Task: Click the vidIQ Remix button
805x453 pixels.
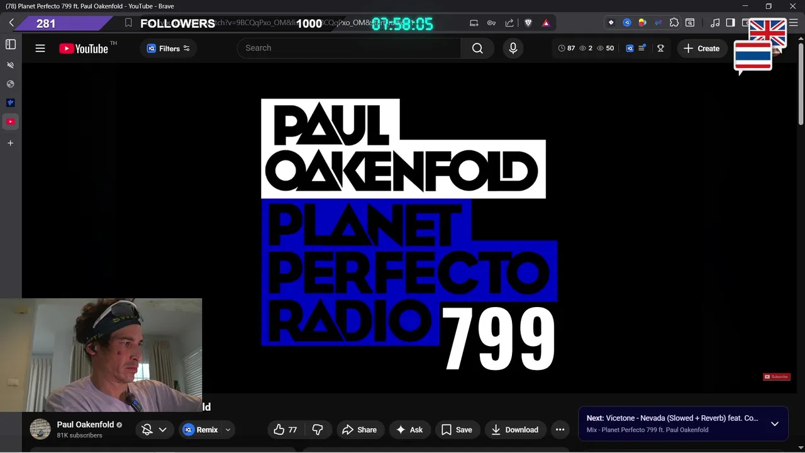Action: 200,430
